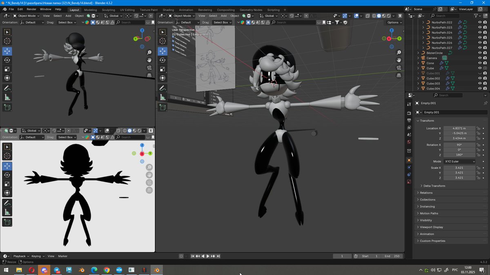Switch to the Sculpting workspace tab
Screen dimensions: 490x275
(x=108, y=10)
